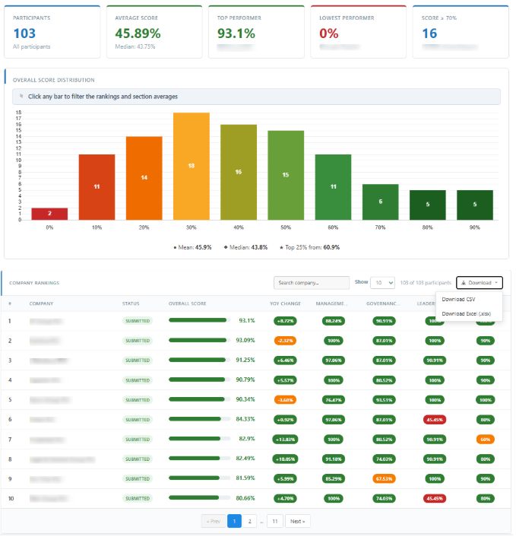Filter by the 30% bar with 18
Viewport: 516px width, 540px height.
(x=192, y=166)
